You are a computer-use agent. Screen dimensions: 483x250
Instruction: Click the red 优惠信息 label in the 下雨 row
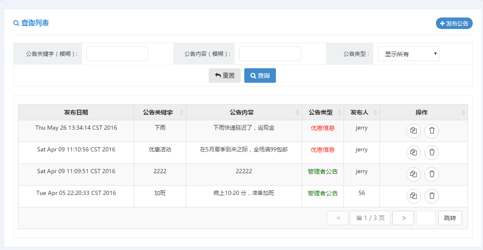point(323,128)
